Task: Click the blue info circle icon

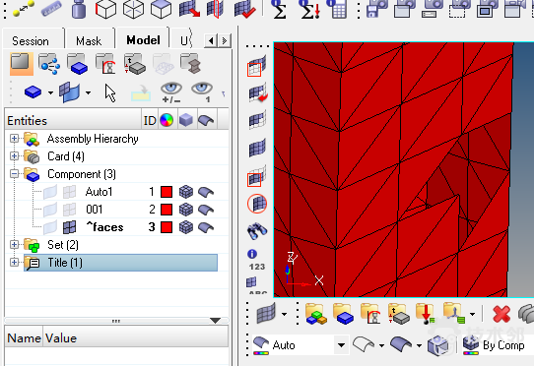Action: [x=252, y=254]
